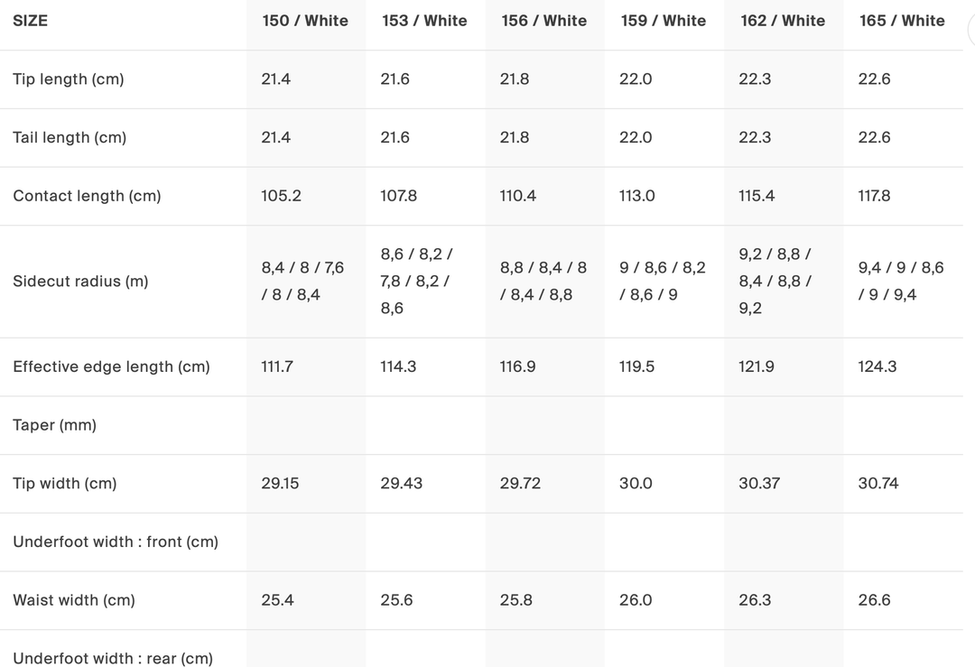The width and height of the screenshot is (975, 667).
Task: Select the 165 / White column header
Action: point(902,21)
